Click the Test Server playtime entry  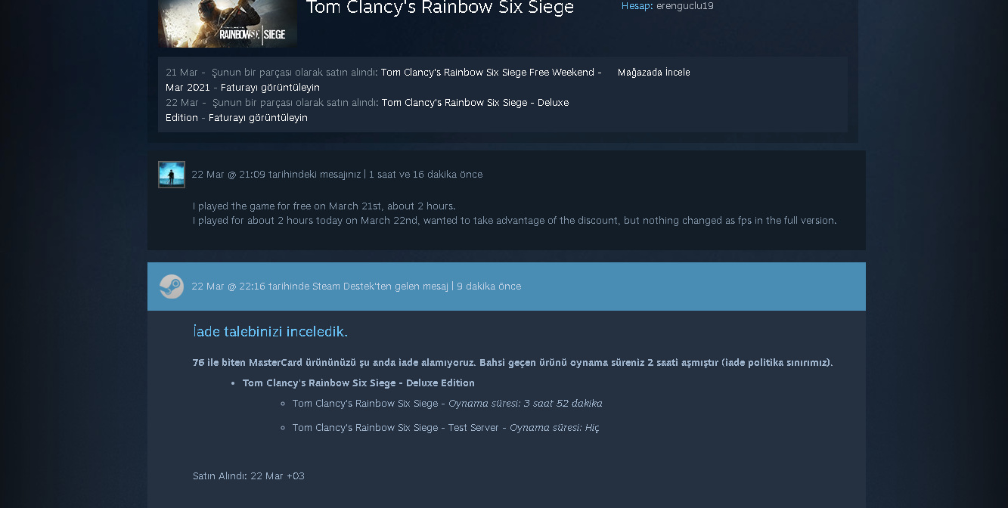[445, 428]
